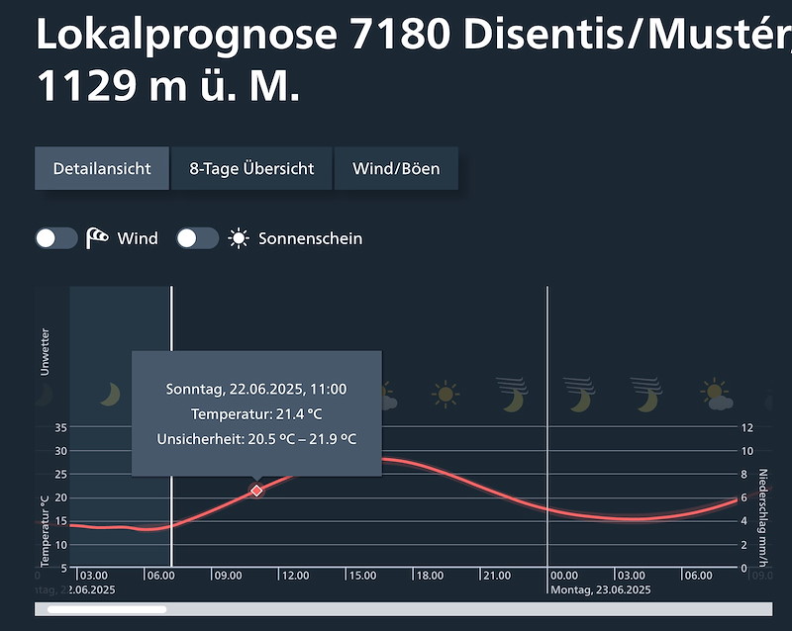The width and height of the screenshot is (792, 631).
Task: Click the 00.00 label starting Monday
Action: click(x=564, y=576)
